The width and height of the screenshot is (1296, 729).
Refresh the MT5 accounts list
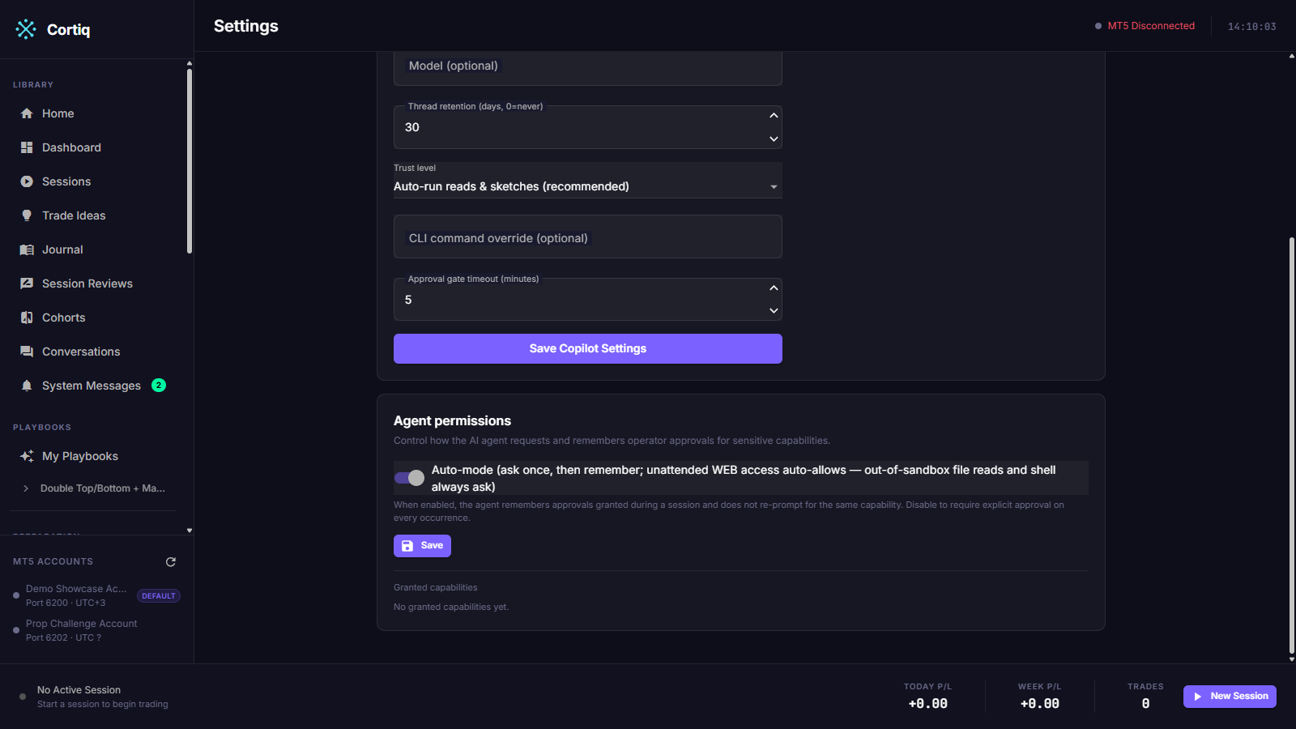click(x=171, y=561)
